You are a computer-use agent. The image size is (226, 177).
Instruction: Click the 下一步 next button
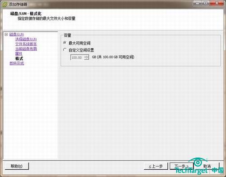[181, 166]
